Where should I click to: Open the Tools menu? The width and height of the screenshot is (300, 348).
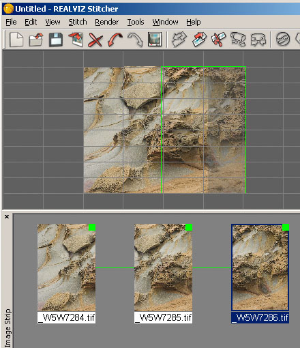tap(136, 22)
